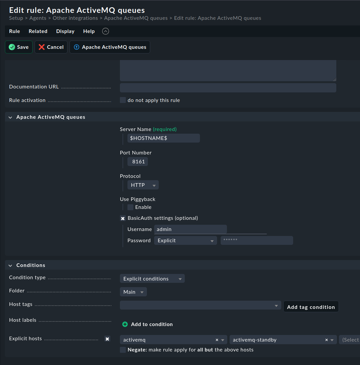Open the Display menu
The image size is (360, 365).
pos(65,31)
